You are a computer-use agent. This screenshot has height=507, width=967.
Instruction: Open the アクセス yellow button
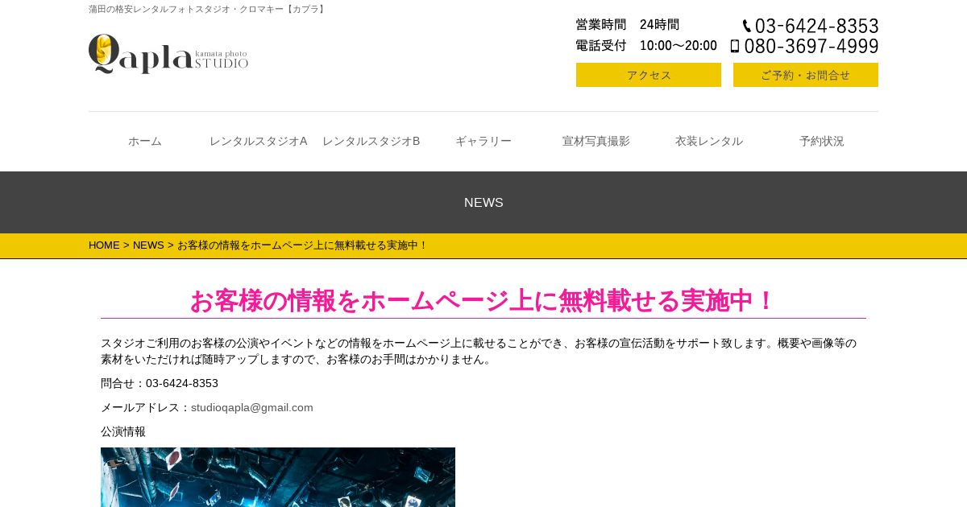(x=649, y=75)
